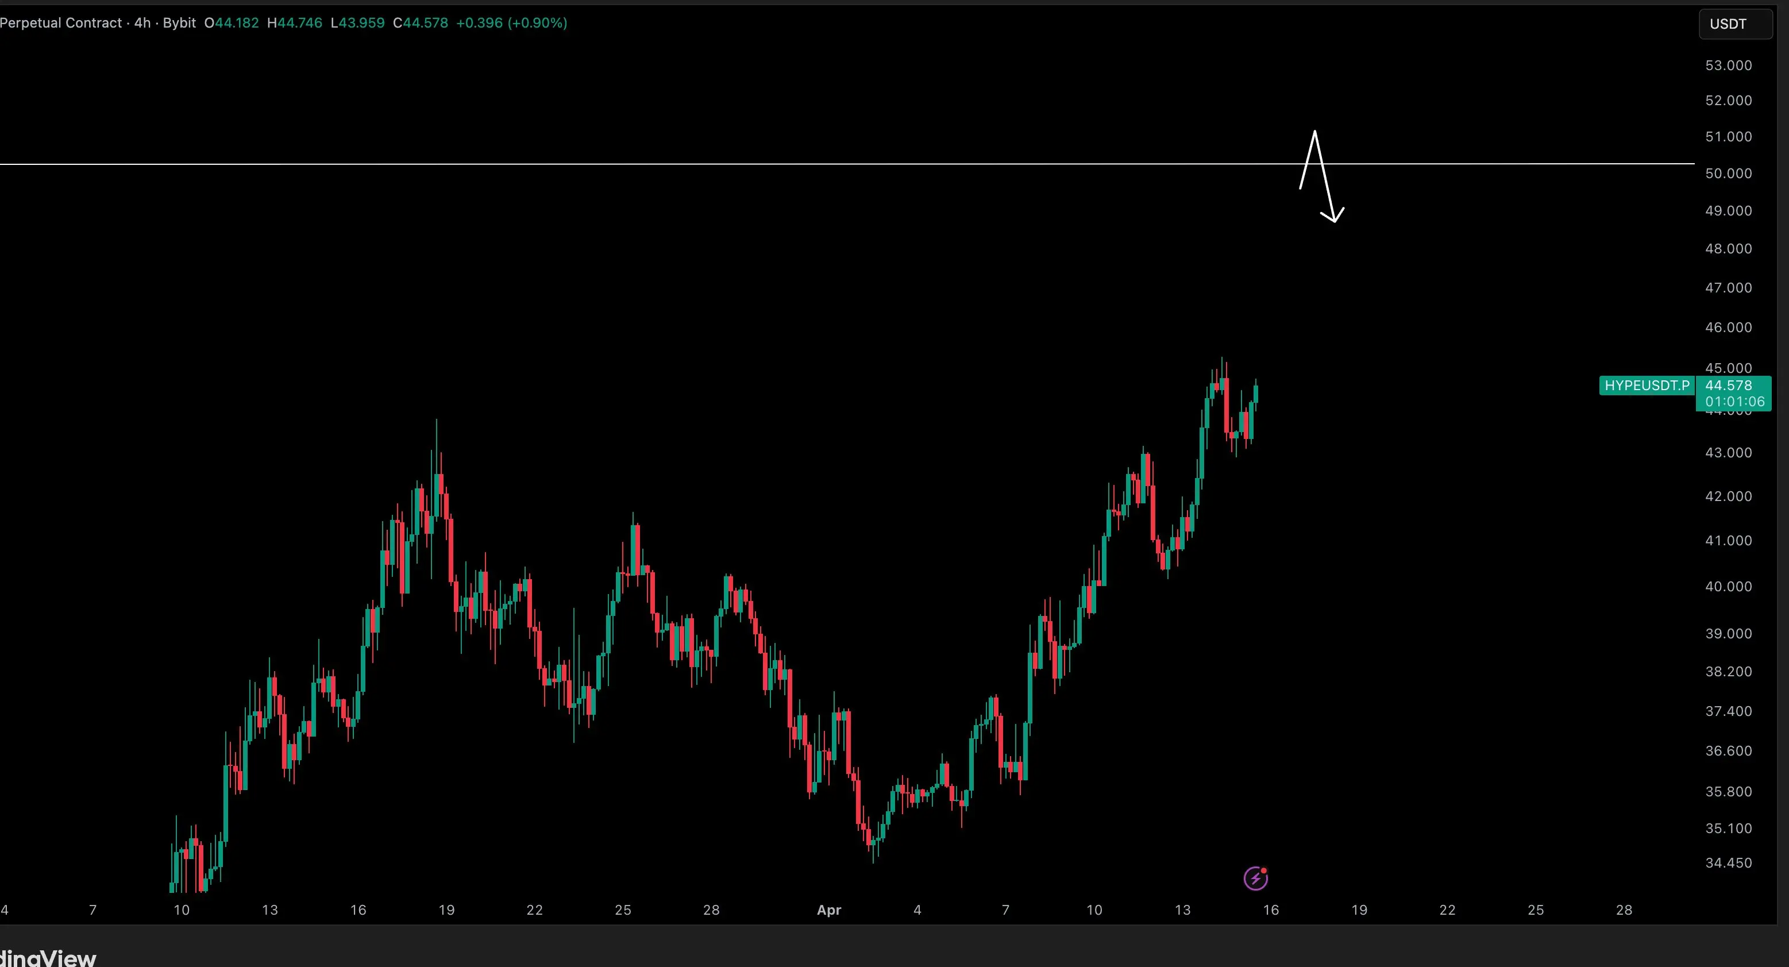The width and height of the screenshot is (1789, 967).
Task: Click the 53.000 label on price axis
Action: pyautogui.click(x=1728, y=66)
